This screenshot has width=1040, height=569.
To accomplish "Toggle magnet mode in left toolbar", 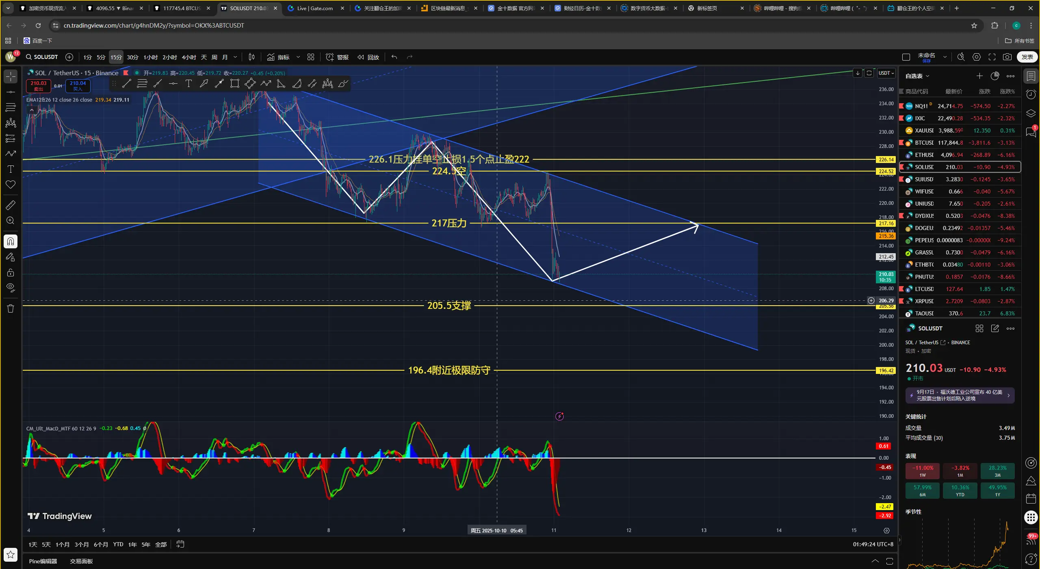I will click(11, 242).
